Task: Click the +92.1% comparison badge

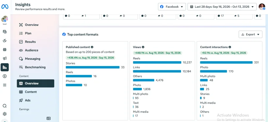Action: tap(224, 53)
